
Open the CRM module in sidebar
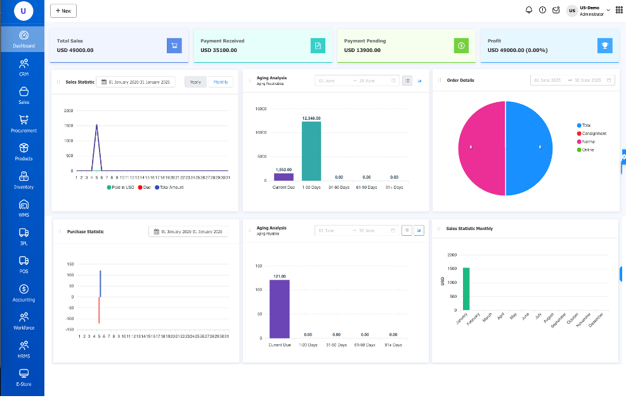coord(23,67)
